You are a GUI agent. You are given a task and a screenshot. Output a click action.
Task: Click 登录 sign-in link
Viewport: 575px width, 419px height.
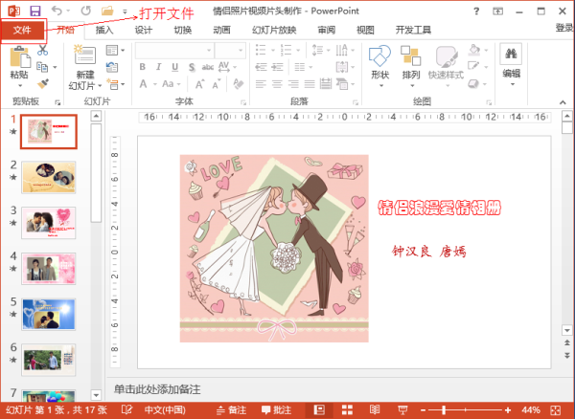564,28
